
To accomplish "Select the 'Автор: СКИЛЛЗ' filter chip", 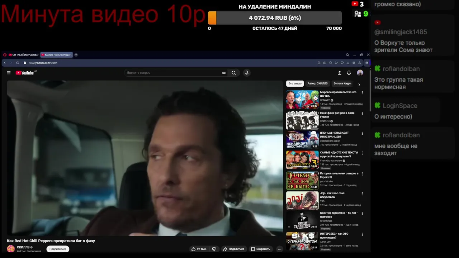I will 317,83.
